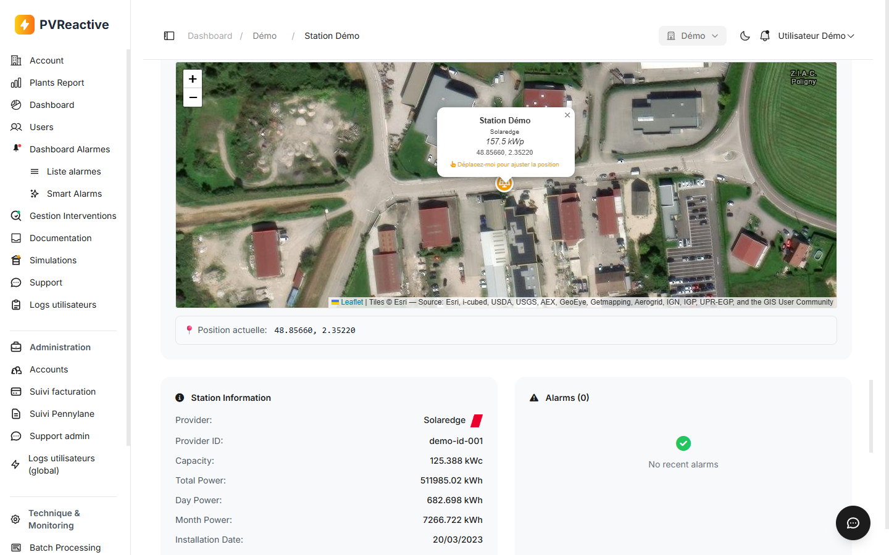Click the page vertical scrollbar
889x555 pixels.
(x=871, y=416)
